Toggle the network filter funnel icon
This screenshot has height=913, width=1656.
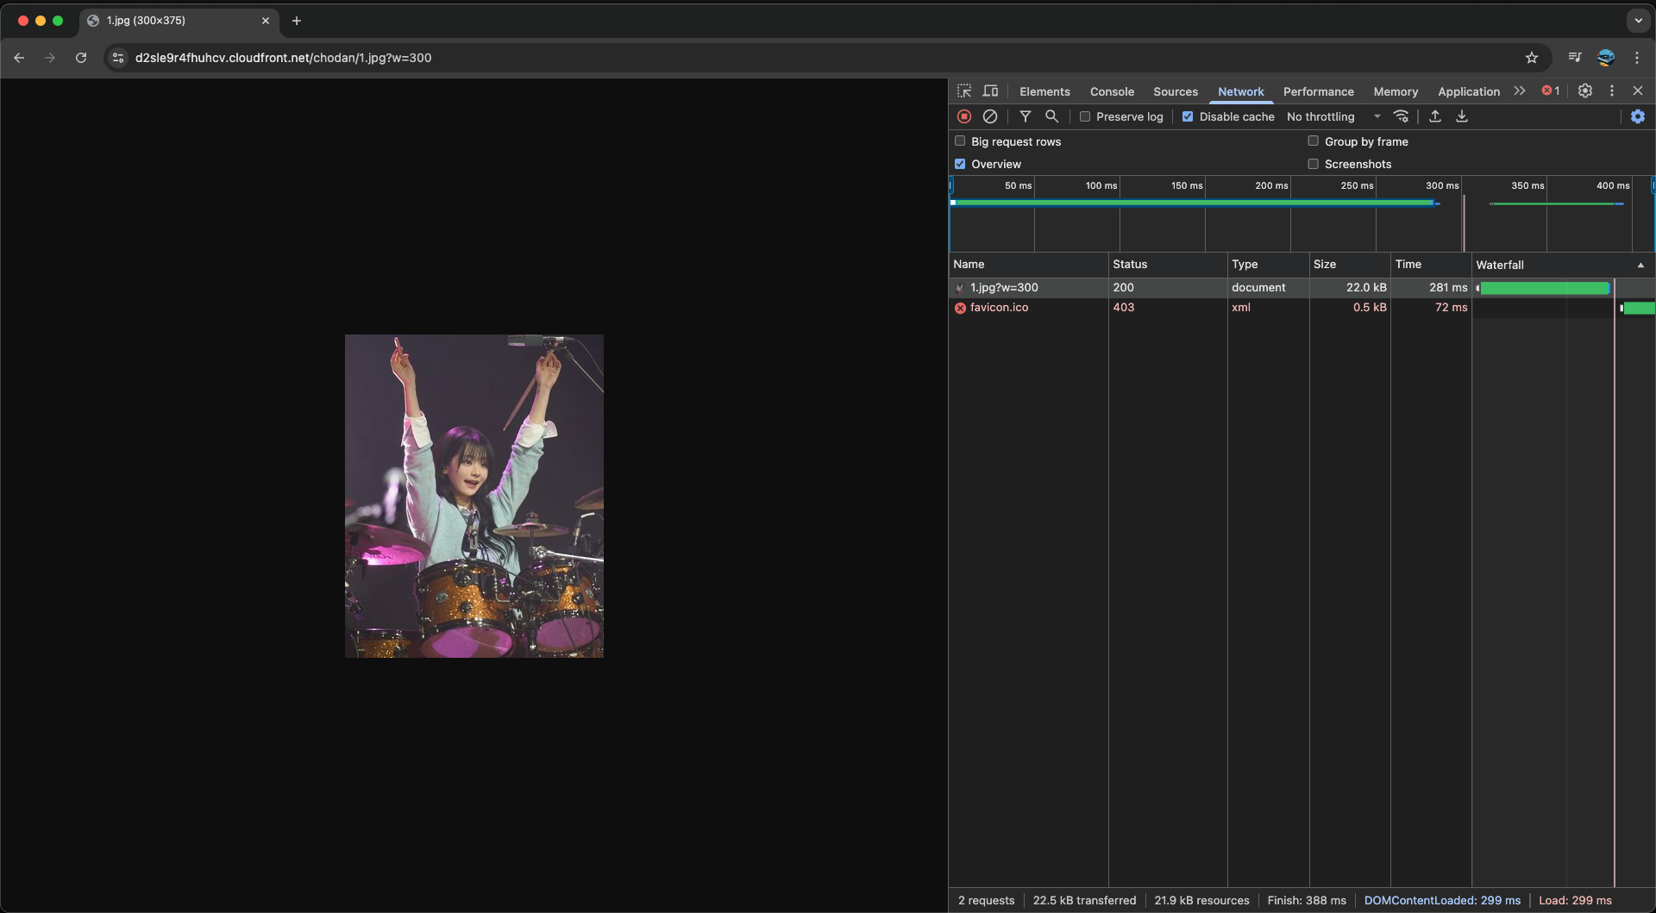point(1026,116)
